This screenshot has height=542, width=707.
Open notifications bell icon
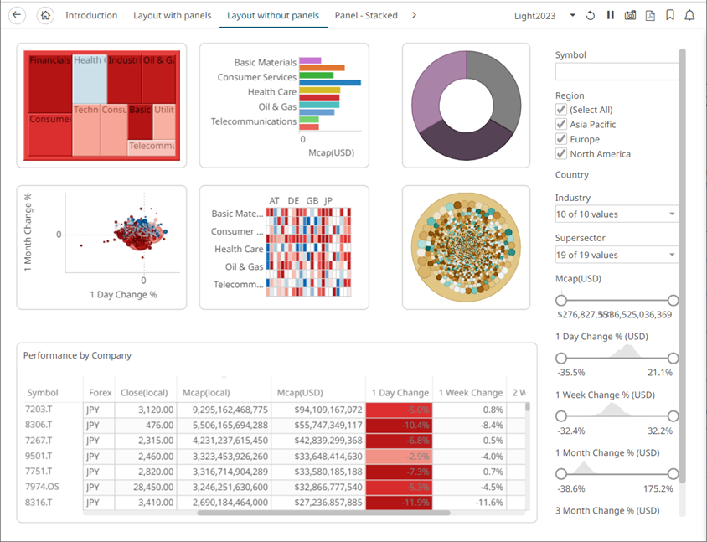pos(689,15)
